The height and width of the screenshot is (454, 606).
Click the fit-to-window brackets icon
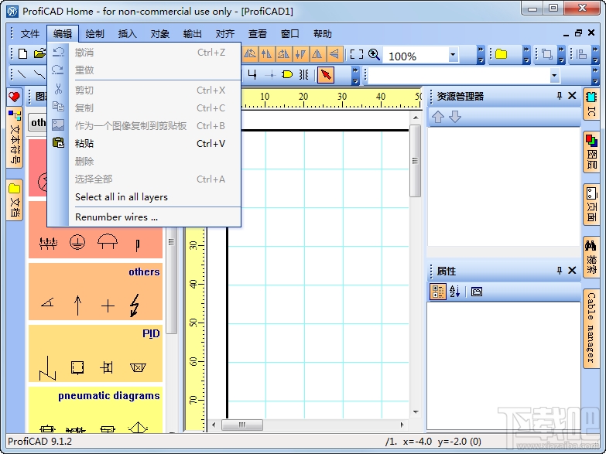coord(356,54)
